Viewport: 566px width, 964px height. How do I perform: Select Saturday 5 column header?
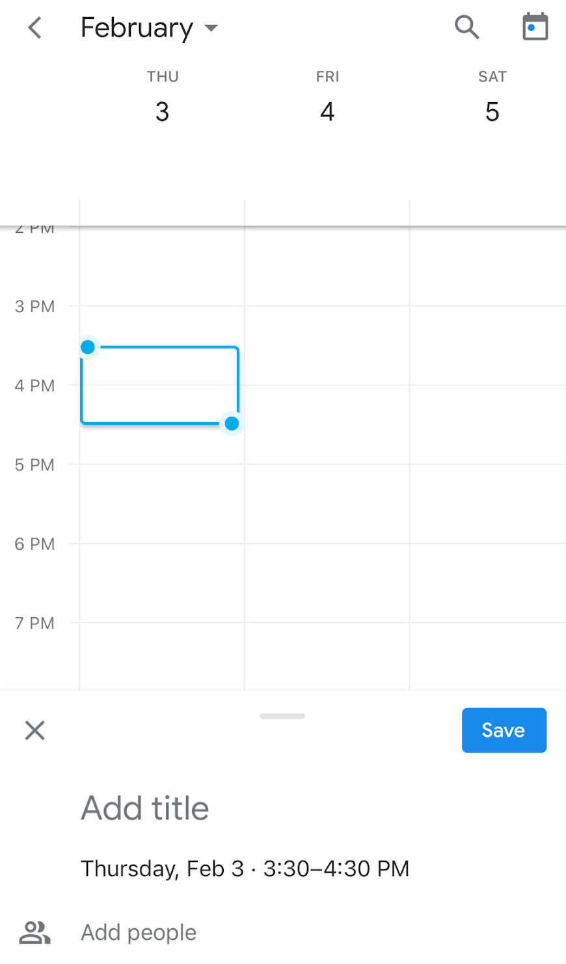pos(492,98)
